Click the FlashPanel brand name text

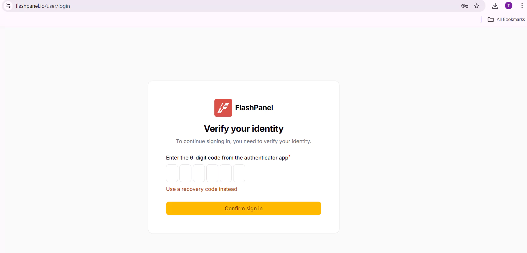254,108
